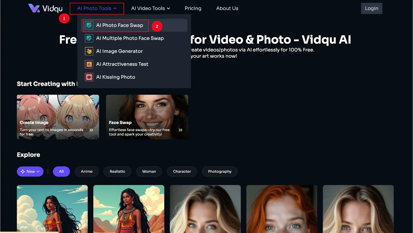Select AI Attractiveness Test entry
The width and height of the screenshot is (413, 233).
coord(134,64)
